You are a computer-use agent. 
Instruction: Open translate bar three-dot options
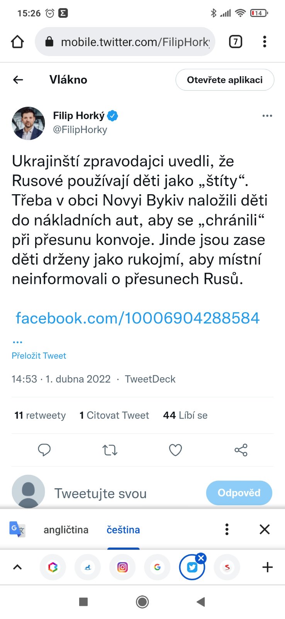pyautogui.click(x=227, y=529)
